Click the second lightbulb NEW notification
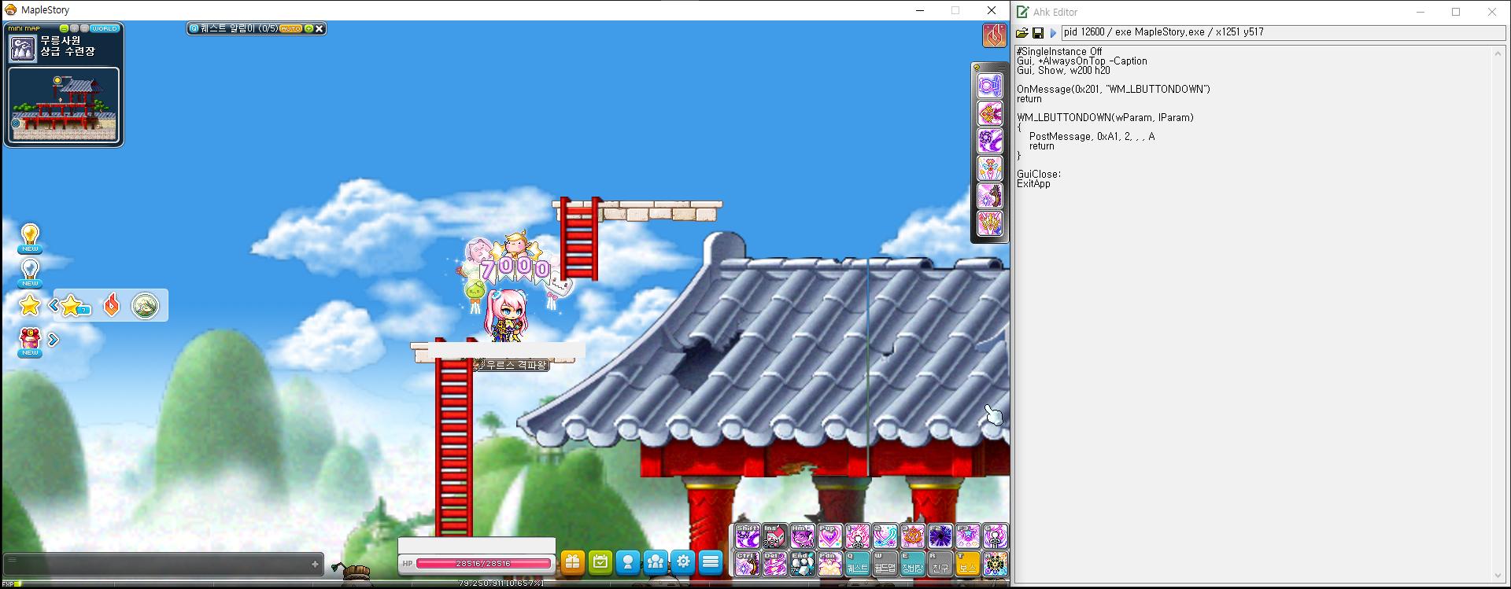This screenshot has height=589, width=1511. coord(30,273)
